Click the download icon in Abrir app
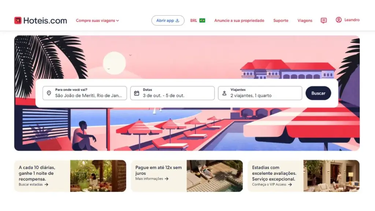Screen dimensions: 375x211 click(177, 21)
